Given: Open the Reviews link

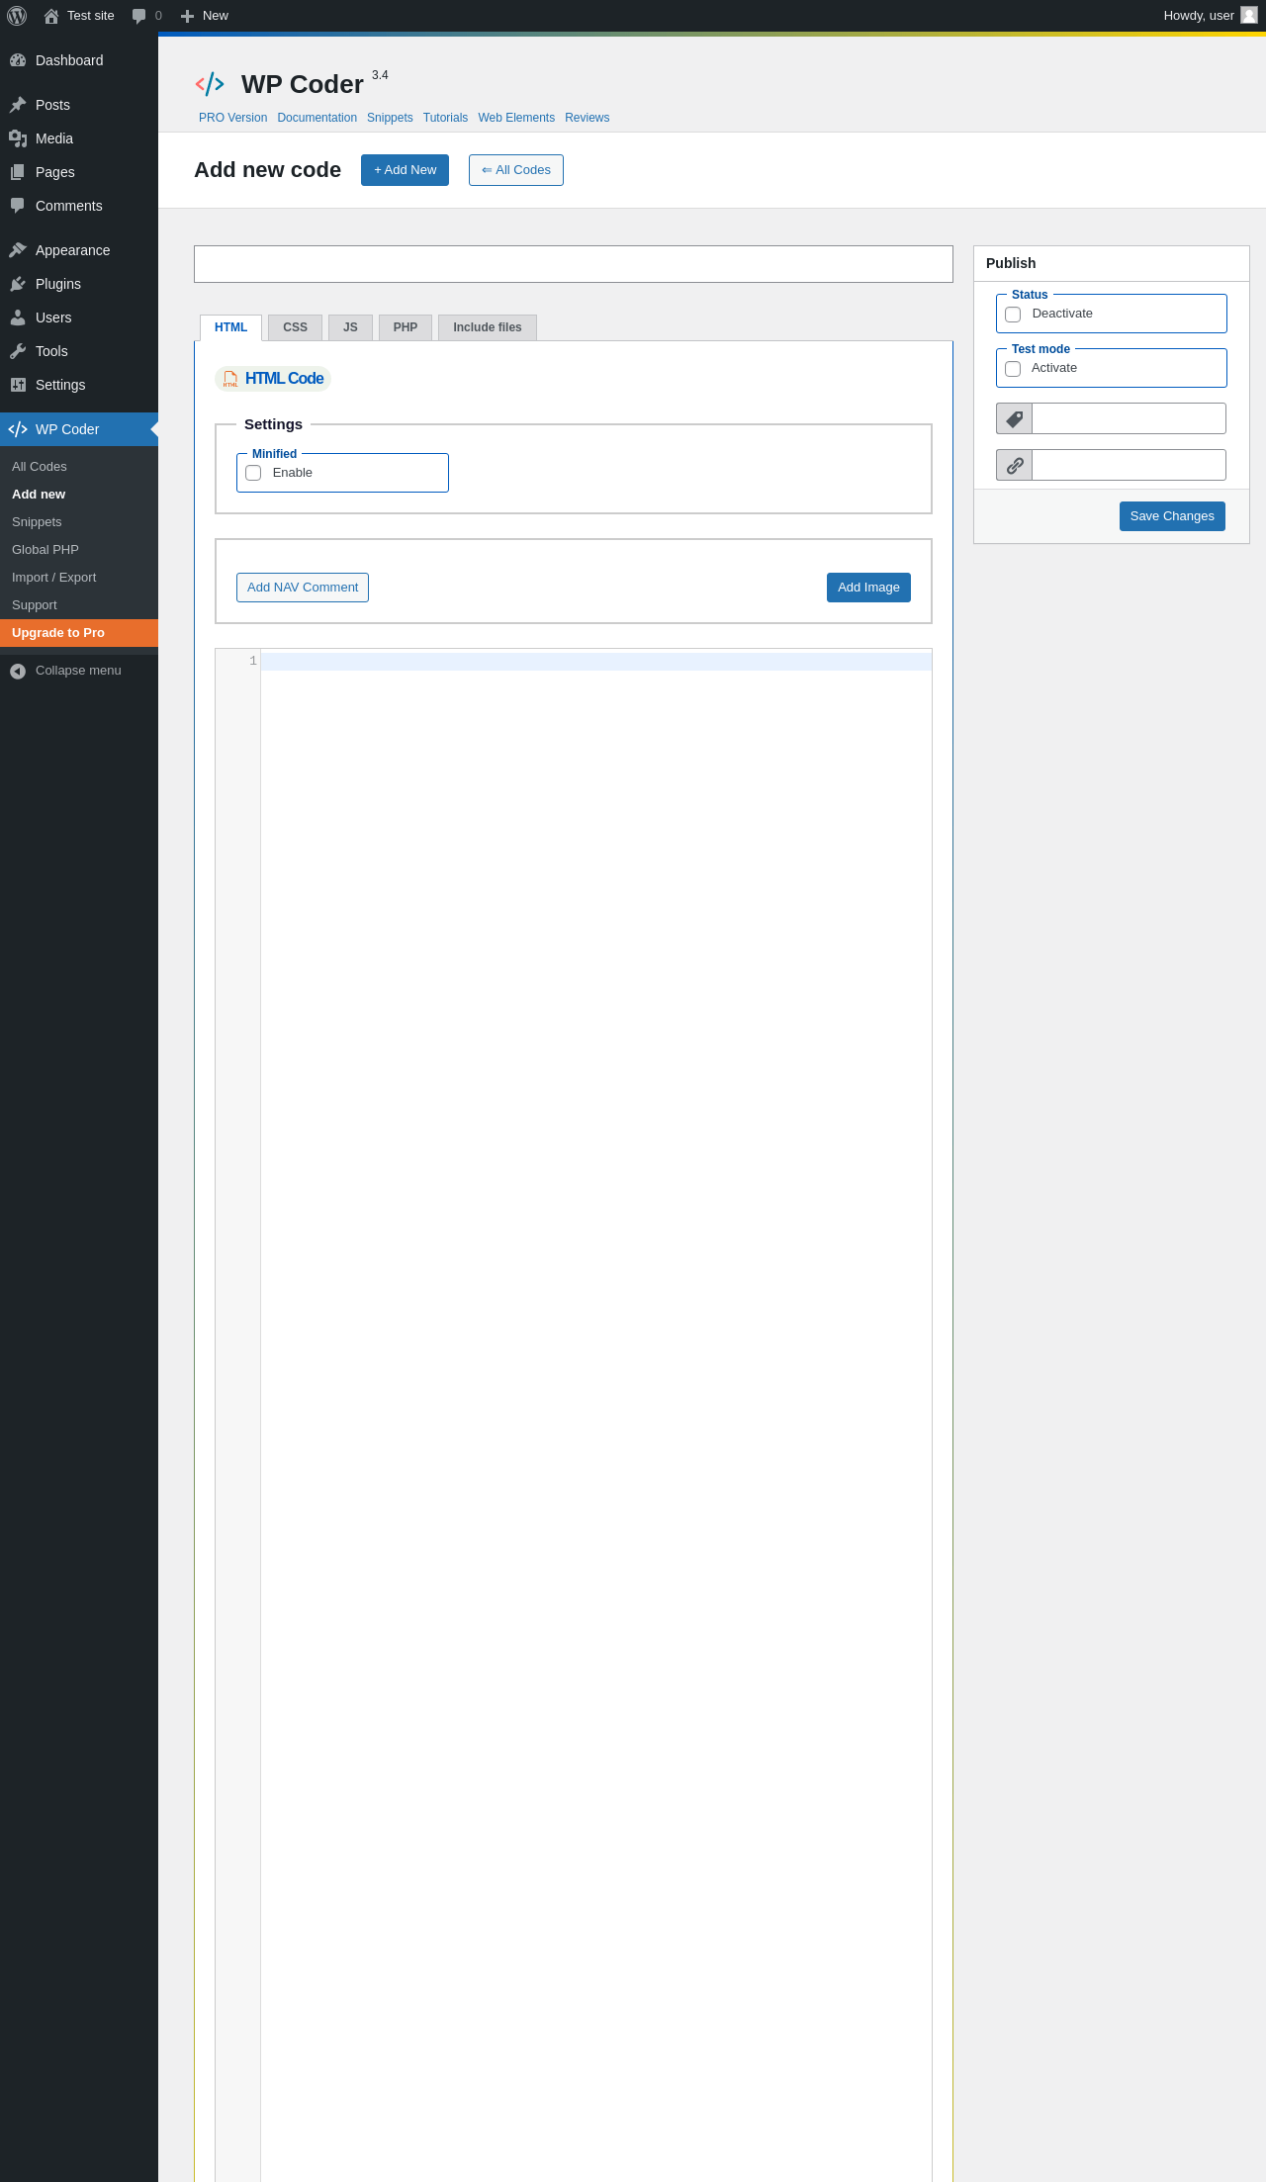Looking at the screenshot, I should 588,118.
